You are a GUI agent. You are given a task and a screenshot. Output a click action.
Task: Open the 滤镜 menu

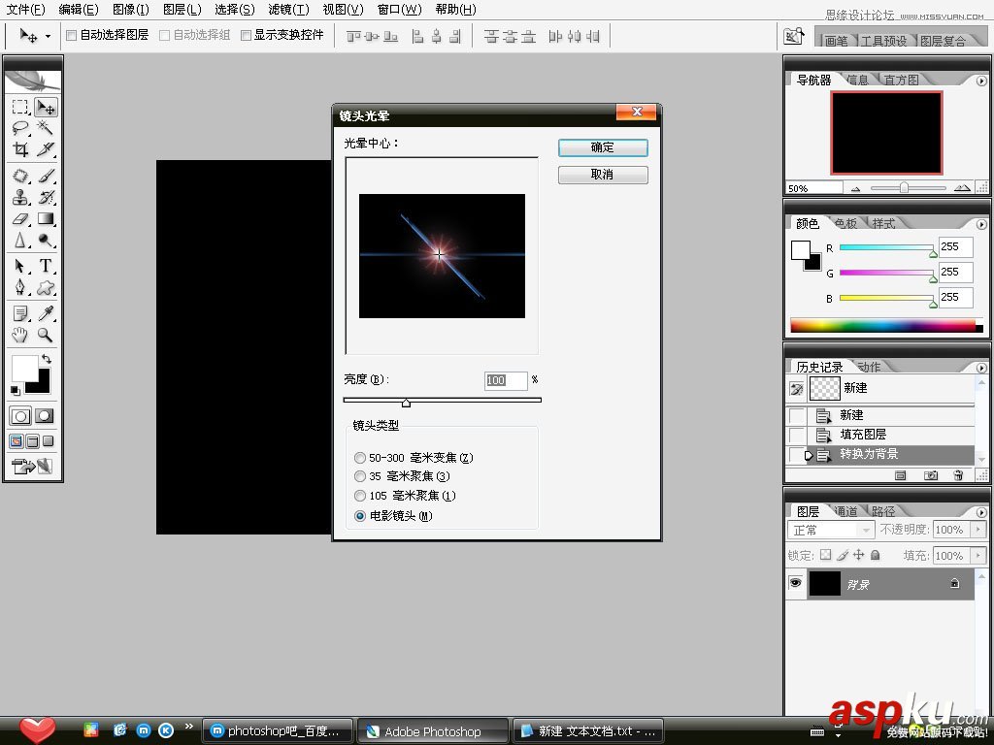tap(286, 10)
